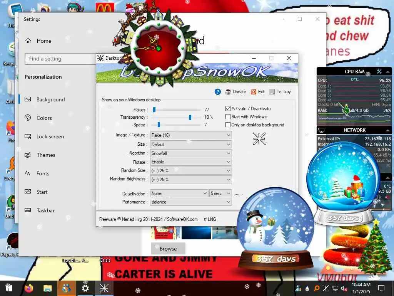This screenshot has width=394, height=296.
Task: Open CPU-RAM gadget wrench settings icon
Action: 379,71
